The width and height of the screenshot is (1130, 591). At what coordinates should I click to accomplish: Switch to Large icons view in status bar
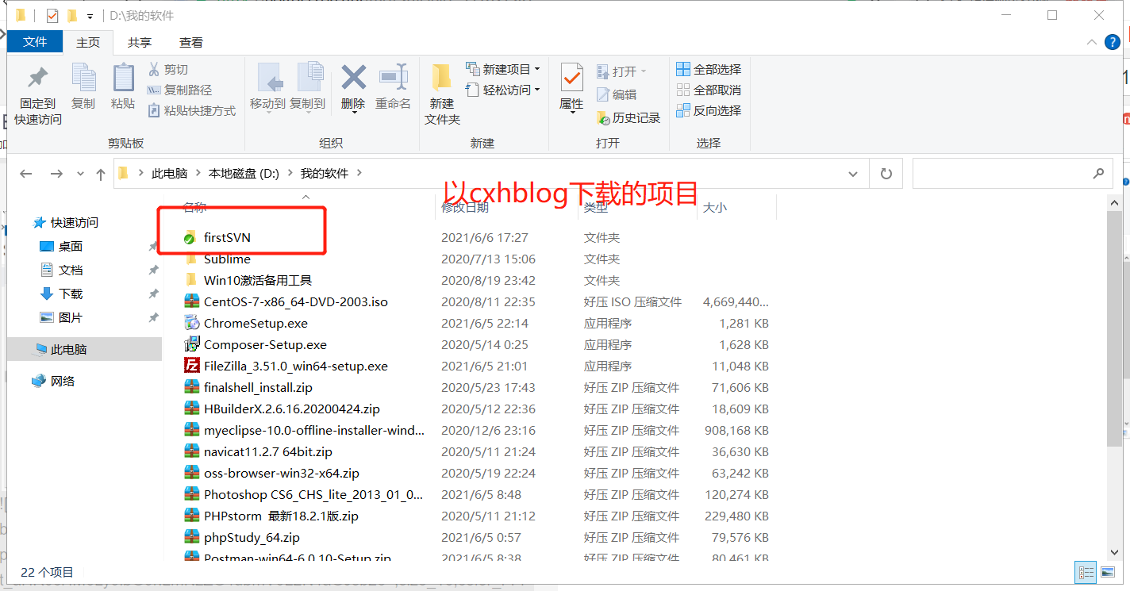coord(1107,572)
